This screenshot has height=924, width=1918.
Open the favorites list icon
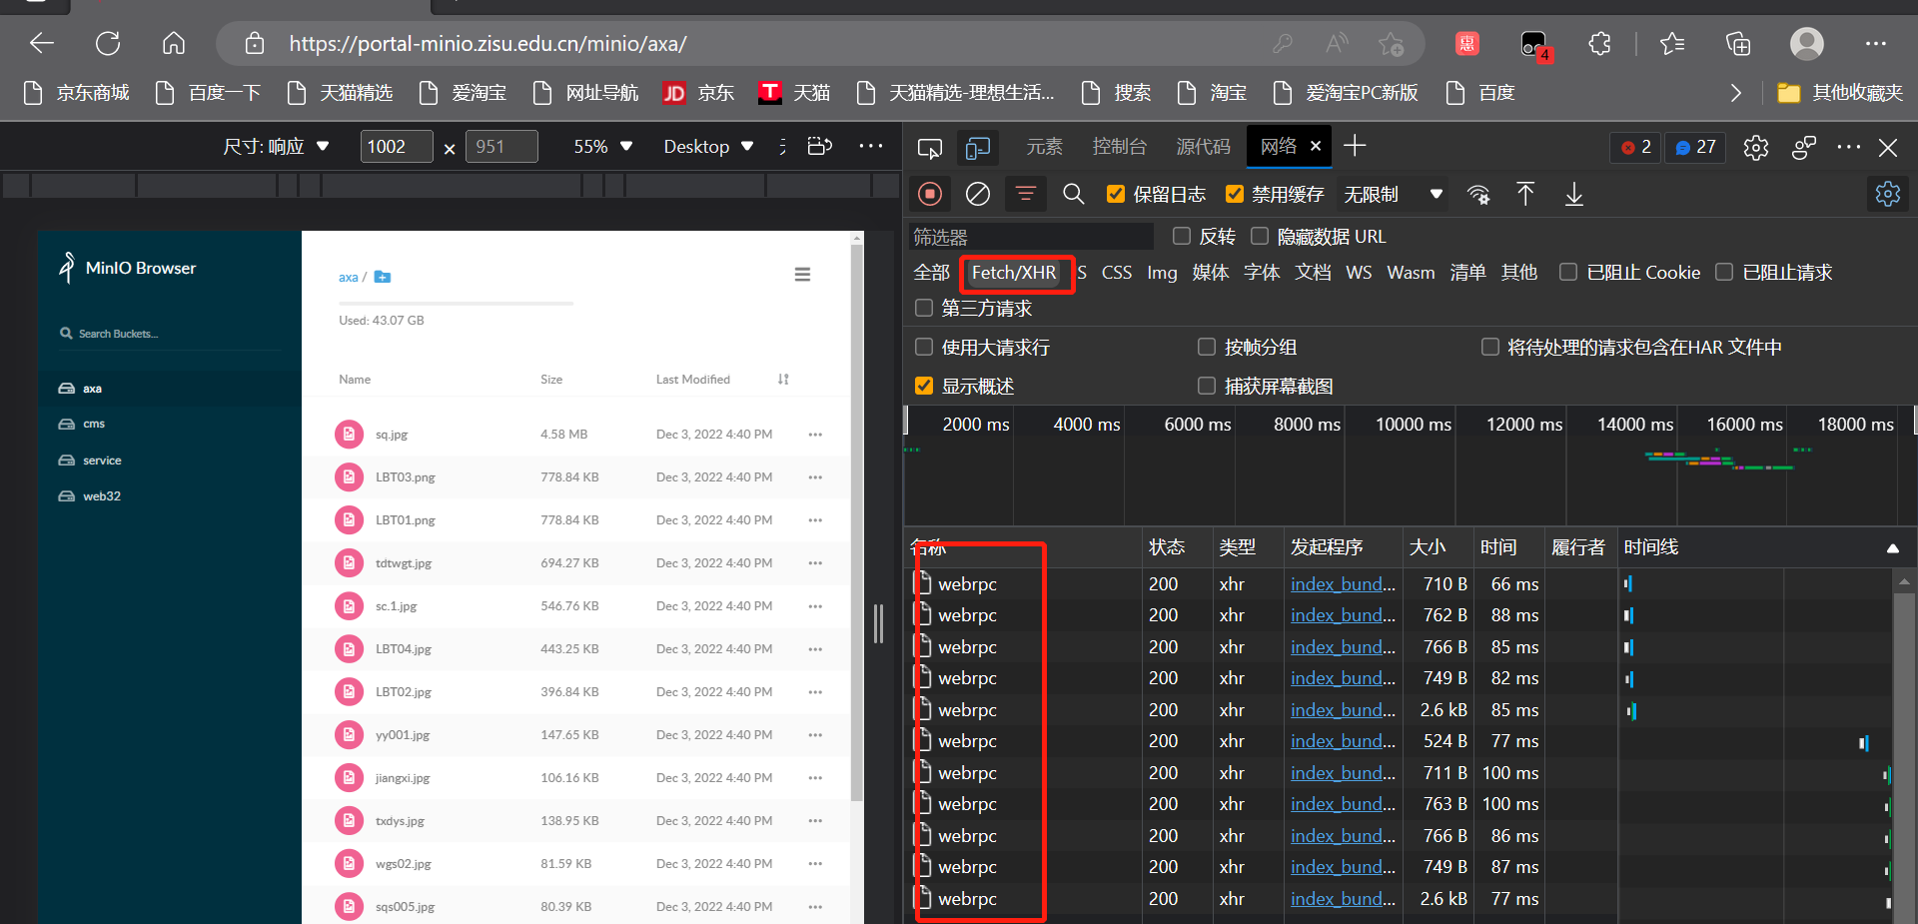(1671, 43)
